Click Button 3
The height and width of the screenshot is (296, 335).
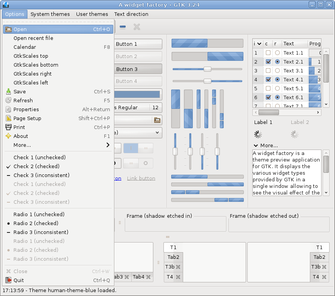click(138, 69)
